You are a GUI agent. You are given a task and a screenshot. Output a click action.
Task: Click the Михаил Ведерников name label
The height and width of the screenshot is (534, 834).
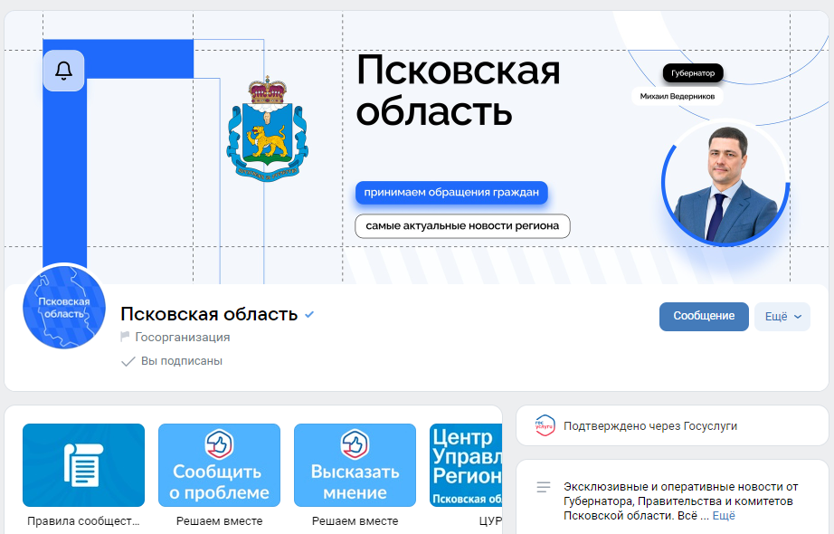(x=678, y=96)
